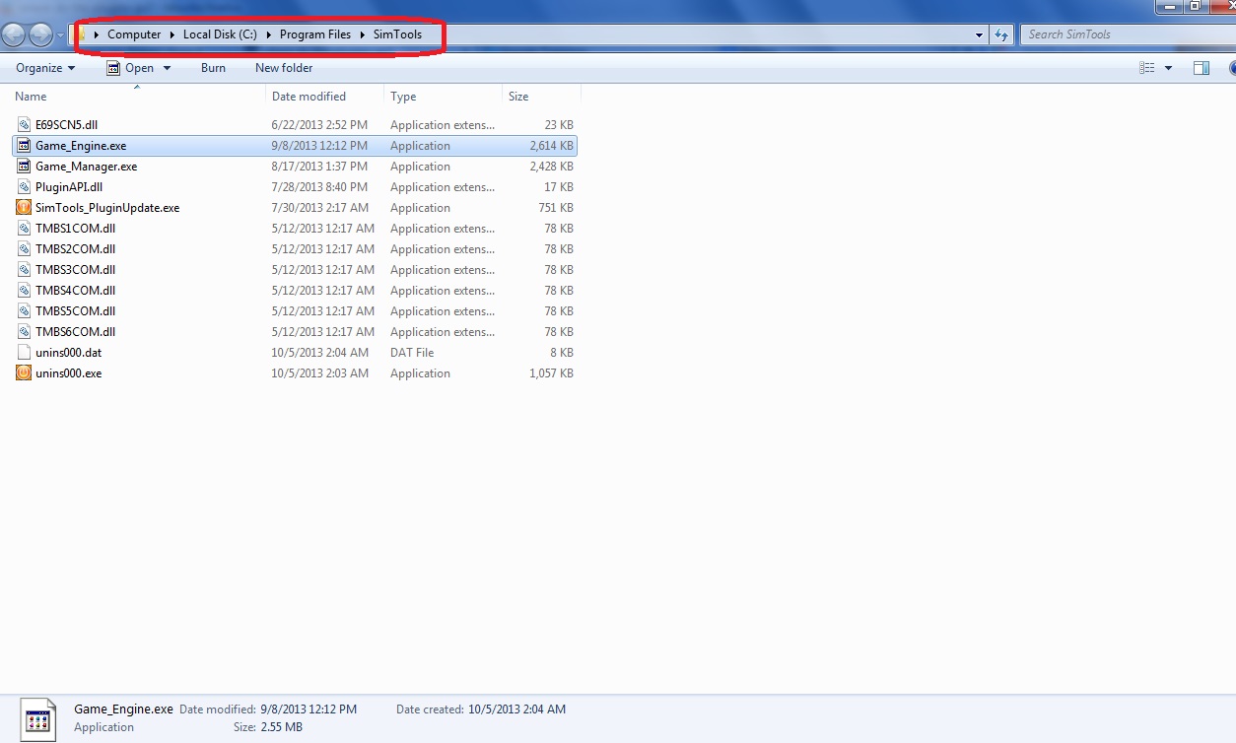Click the 7/30/2013 2:17 AM date cell
The image size is (1236, 743).
click(319, 208)
